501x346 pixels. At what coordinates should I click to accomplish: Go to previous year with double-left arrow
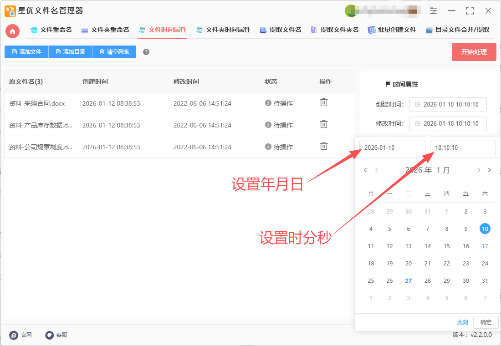pos(366,170)
